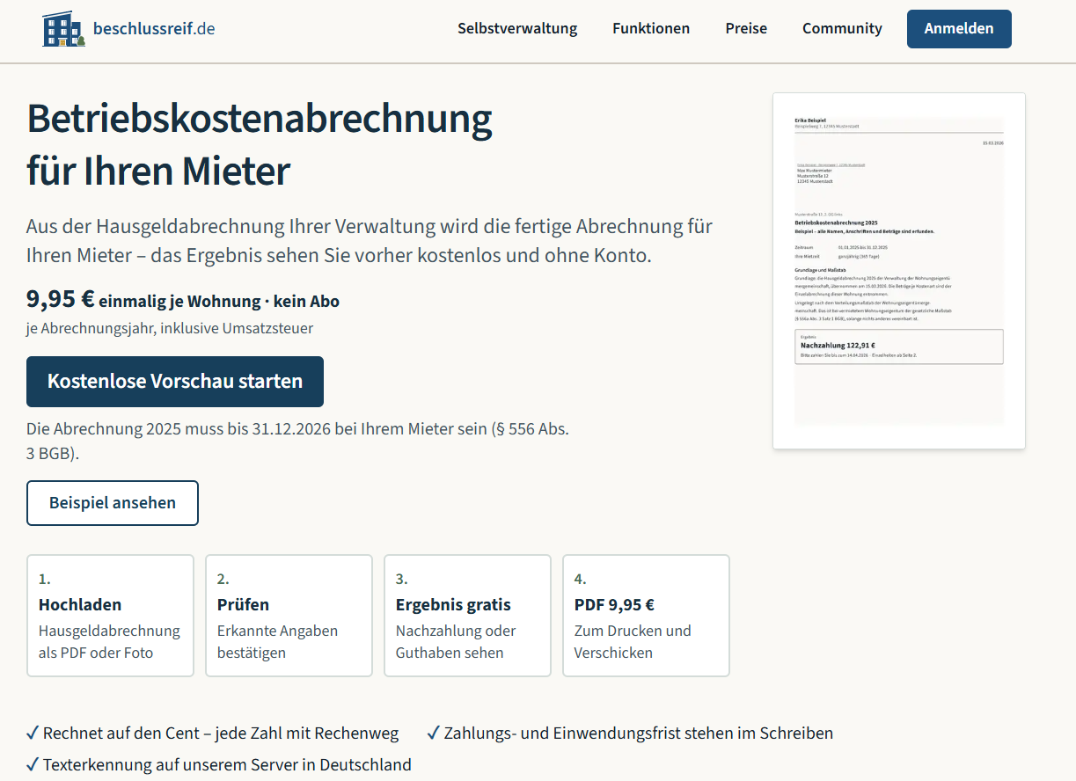Open the Preise navigation item
Viewport: 1076px width, 781px height.
pos(746,28)
